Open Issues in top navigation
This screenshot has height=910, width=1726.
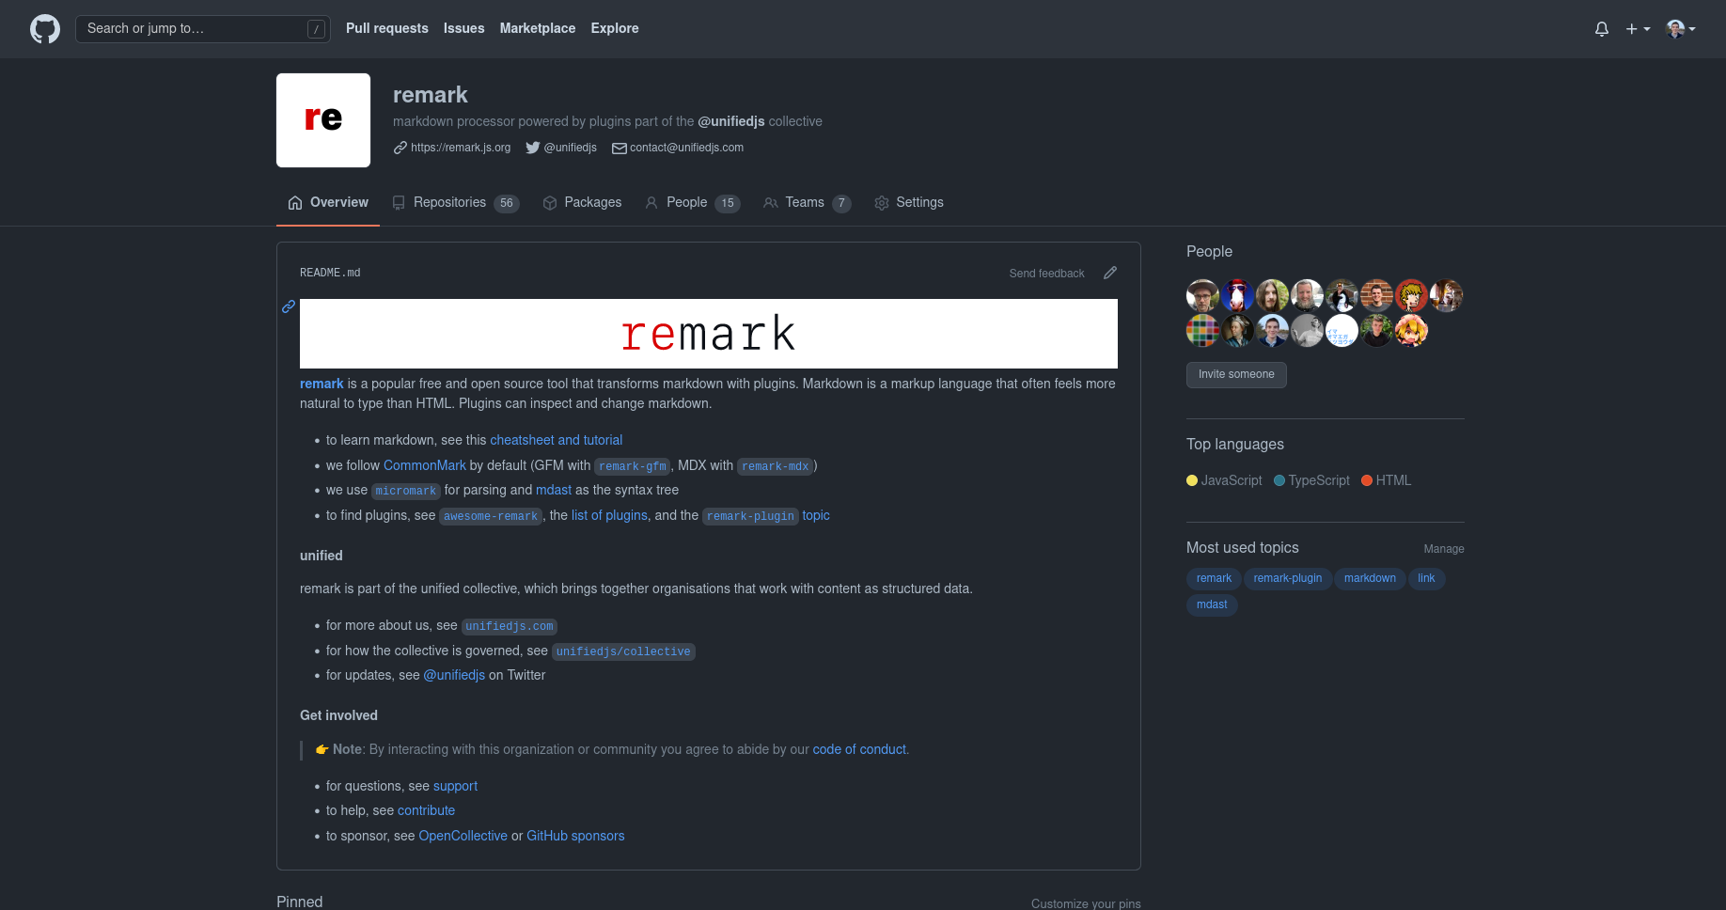[x=464, y=28]
